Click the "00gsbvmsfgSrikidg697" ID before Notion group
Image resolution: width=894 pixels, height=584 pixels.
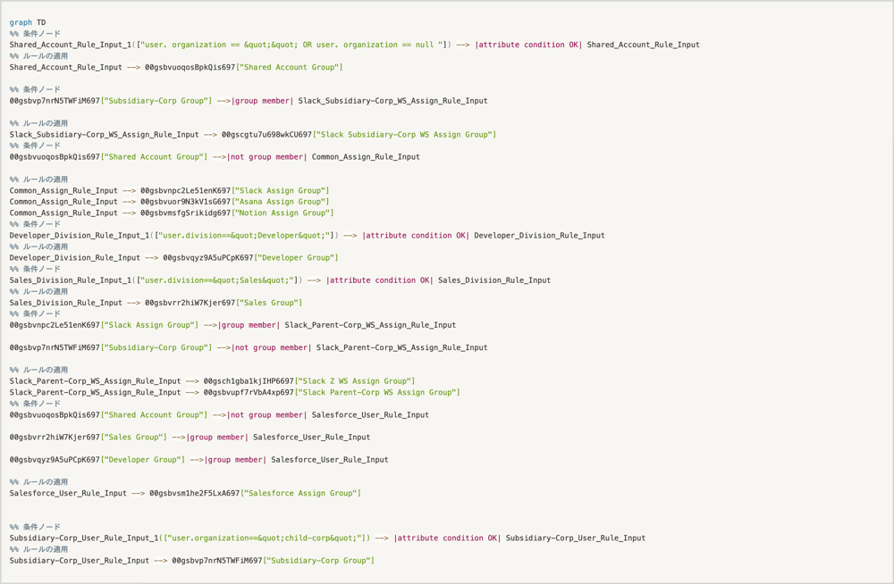[x=185, y=213]
